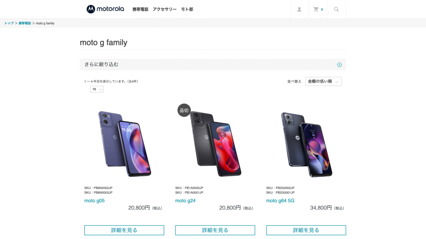Click the Motorola logo in header
Viewport: 426px width, 239px height.
[105, 9]
